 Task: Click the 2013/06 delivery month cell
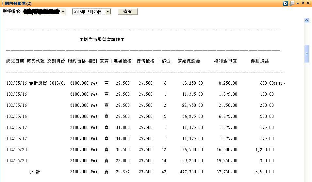(x=57, y=83)
